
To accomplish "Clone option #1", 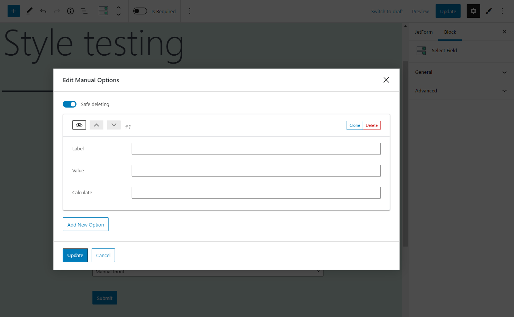I will click(x=355, y=125).
